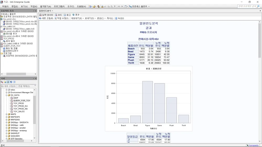Collapse the EX_DATA library node
Screen dimensions: 262x147
tap(6, 95)
